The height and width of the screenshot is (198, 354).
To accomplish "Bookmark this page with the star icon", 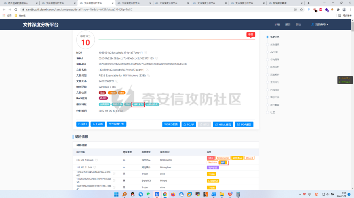I will 301,9.
